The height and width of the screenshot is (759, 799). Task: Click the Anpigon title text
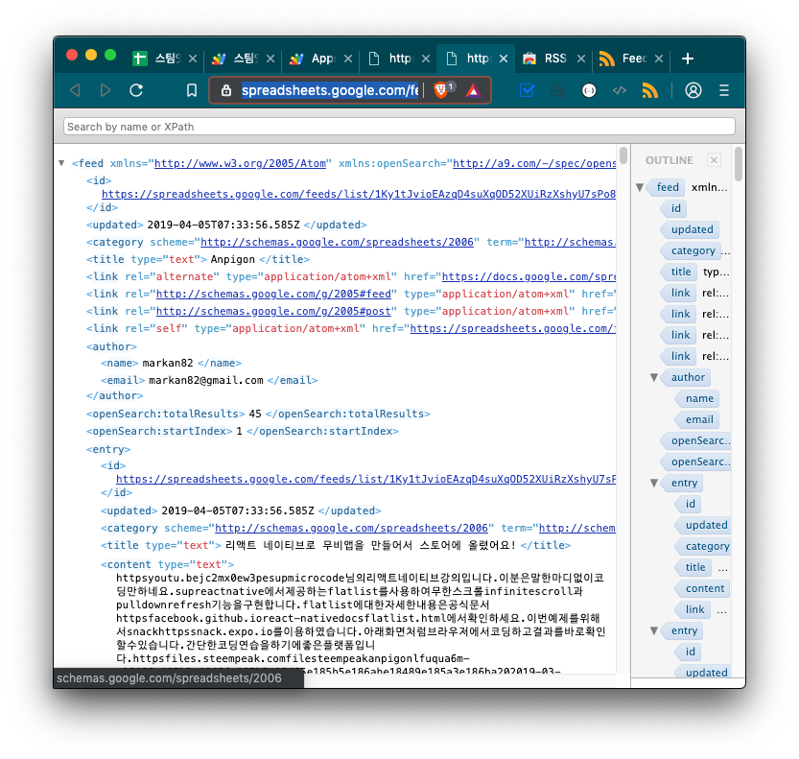tap(232, 259)
